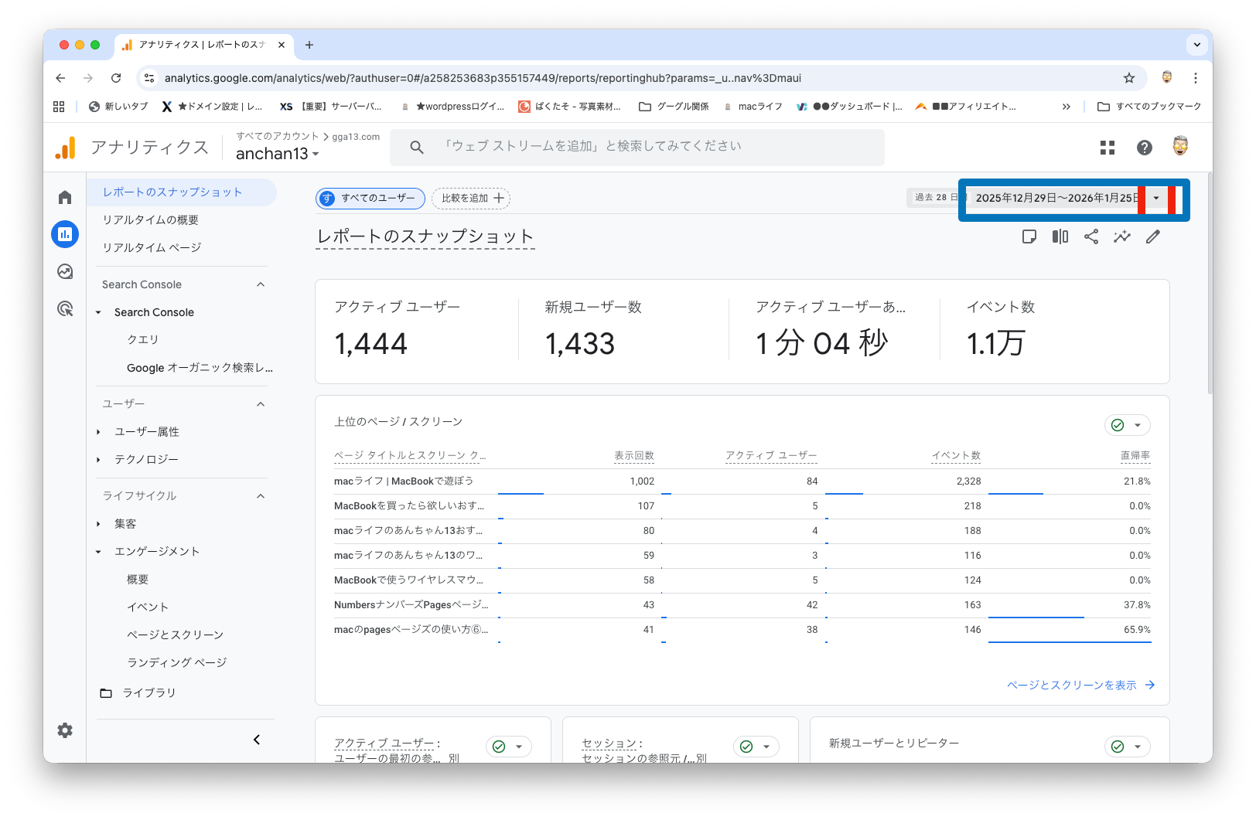The image size is (1256, 820).
Task: Open the Google apps grid icon
Action: [1107, 148]
